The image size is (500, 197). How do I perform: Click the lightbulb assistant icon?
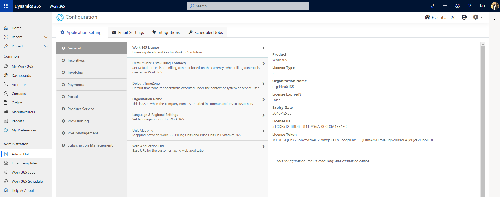point(432,6)
